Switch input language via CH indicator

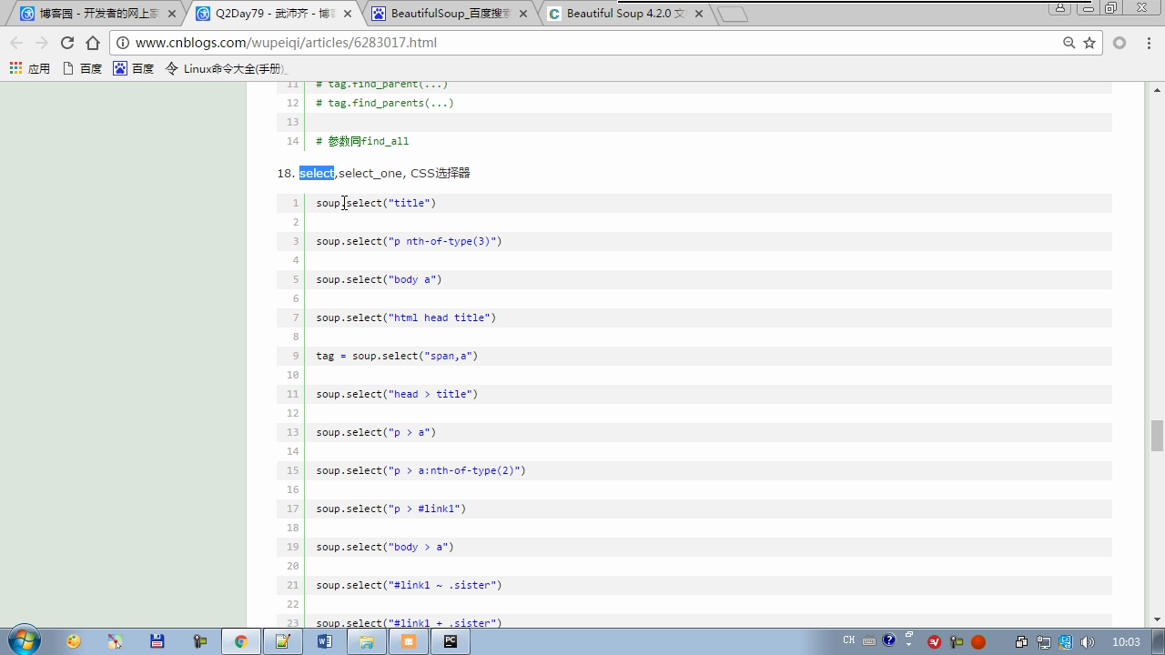(848, 640)
